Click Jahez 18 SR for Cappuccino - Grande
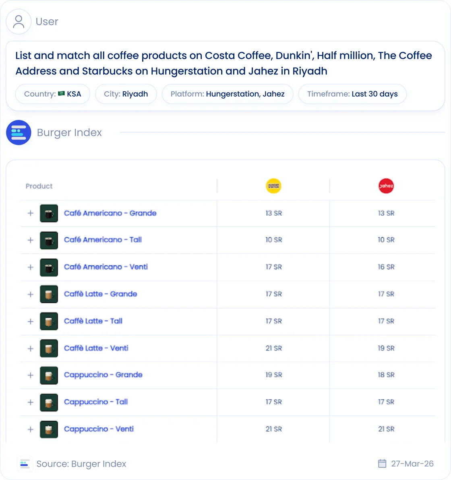Image resolution: width=451 pixels, height=480 pixels. coord(386,375)
